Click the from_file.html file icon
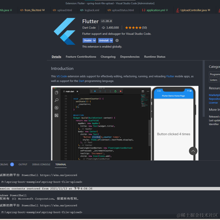Image resolution: width=220 pixels, height=220 pixels. coord(22,10)
